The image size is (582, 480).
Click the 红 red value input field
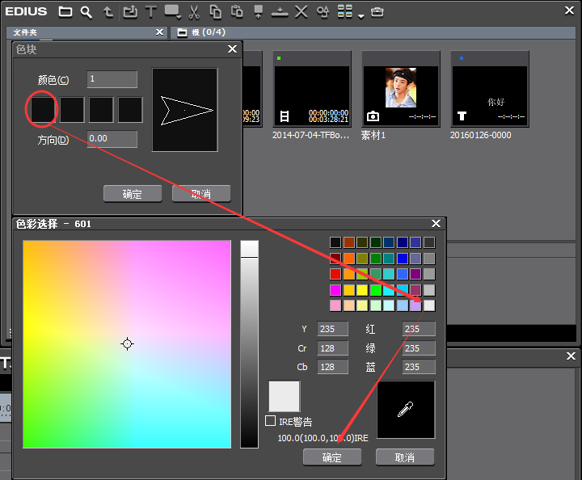point(419,329)
